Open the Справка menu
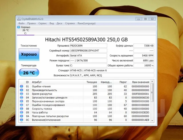The height and width of the screenshot is (140, 183). (x=70, y=23)
